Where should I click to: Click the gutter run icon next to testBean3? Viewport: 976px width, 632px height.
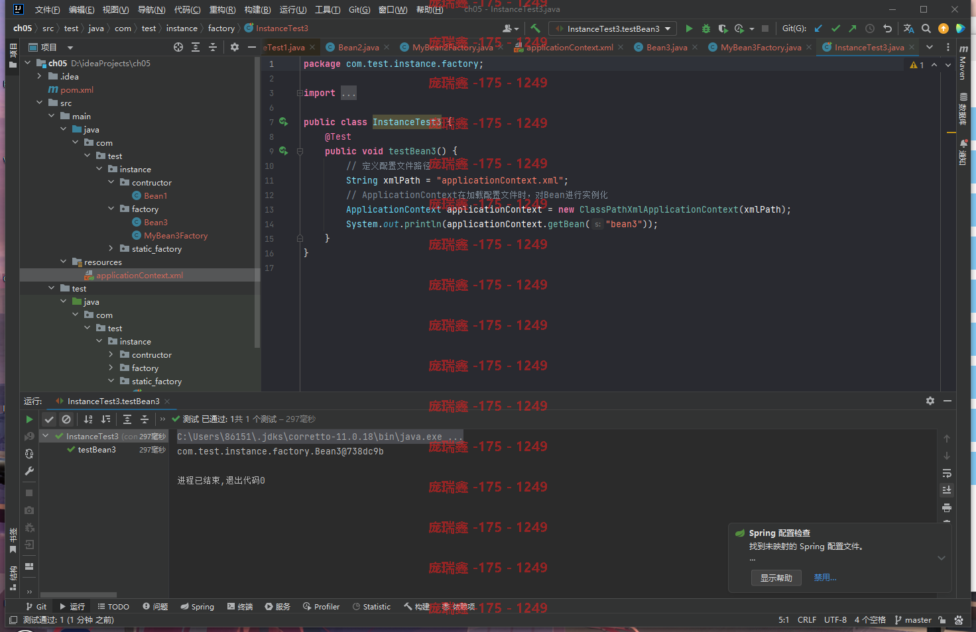(x=284, y=151)
